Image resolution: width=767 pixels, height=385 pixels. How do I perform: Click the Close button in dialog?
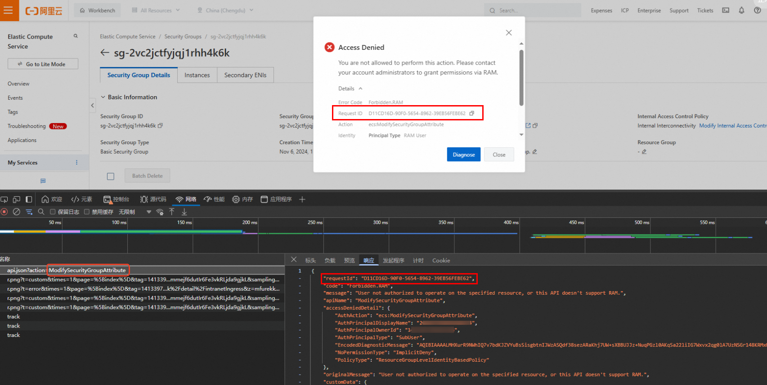click(499, 155)
